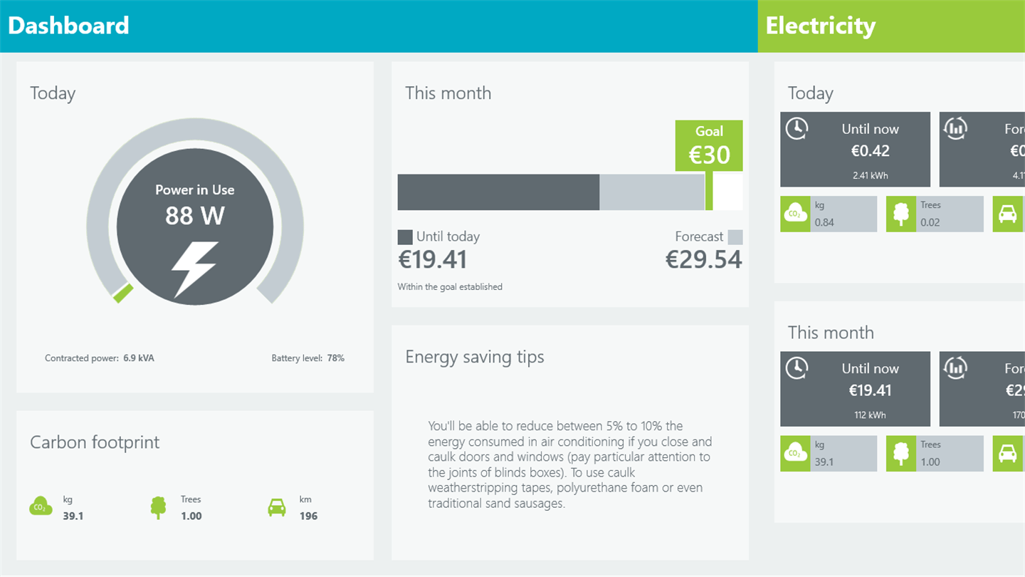Click the dark Until today progress bar segment
The image size is (1025, 577).
(498, 192)
